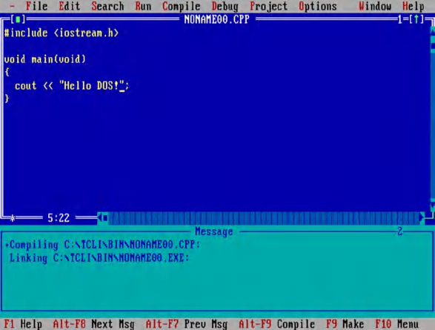The height and width of the screenshot is (330, 435).
Task: Click the vertical scrollbar up arrow
Action: tap(433, 30)
